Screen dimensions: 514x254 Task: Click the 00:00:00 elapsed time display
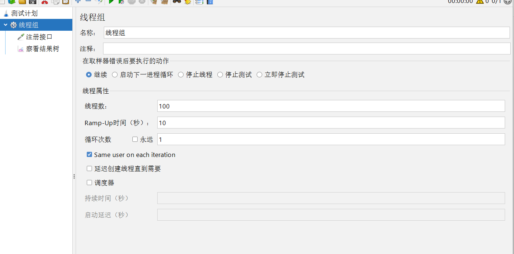(x=460, y=1)
